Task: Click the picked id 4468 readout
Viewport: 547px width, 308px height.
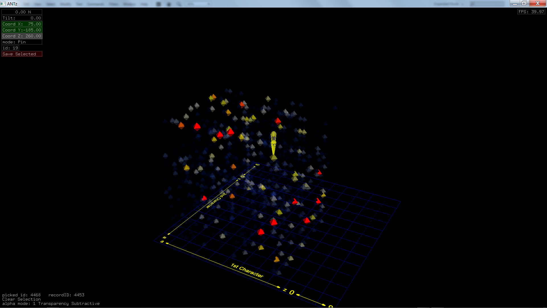Action: click(x=21, y=295)
